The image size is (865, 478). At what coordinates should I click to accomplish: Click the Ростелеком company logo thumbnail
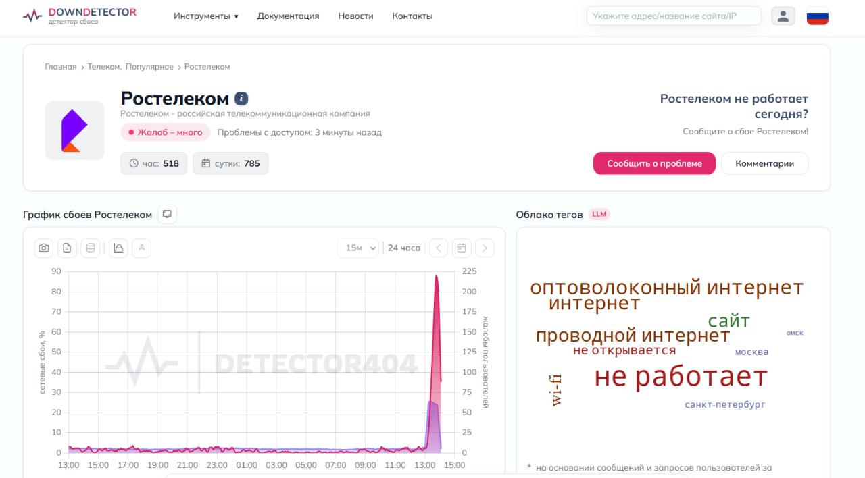75,130
